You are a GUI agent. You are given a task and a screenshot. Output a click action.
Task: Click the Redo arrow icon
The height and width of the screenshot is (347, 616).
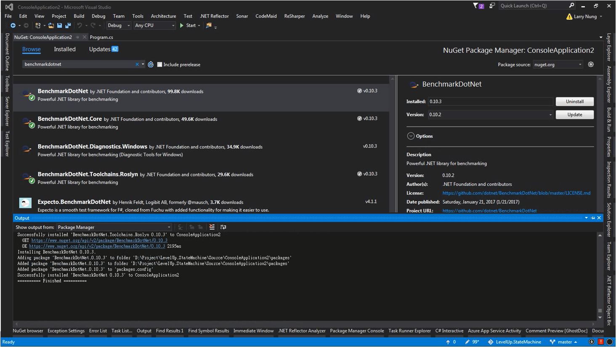pos(93,26)
